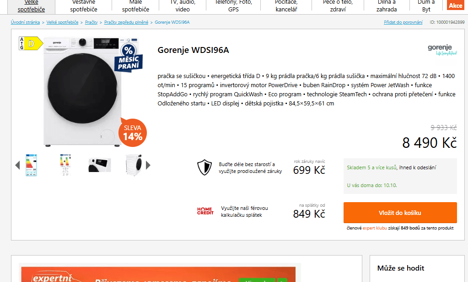
Task: Follow the expert klubu link
Action: (x=375, y=228)
